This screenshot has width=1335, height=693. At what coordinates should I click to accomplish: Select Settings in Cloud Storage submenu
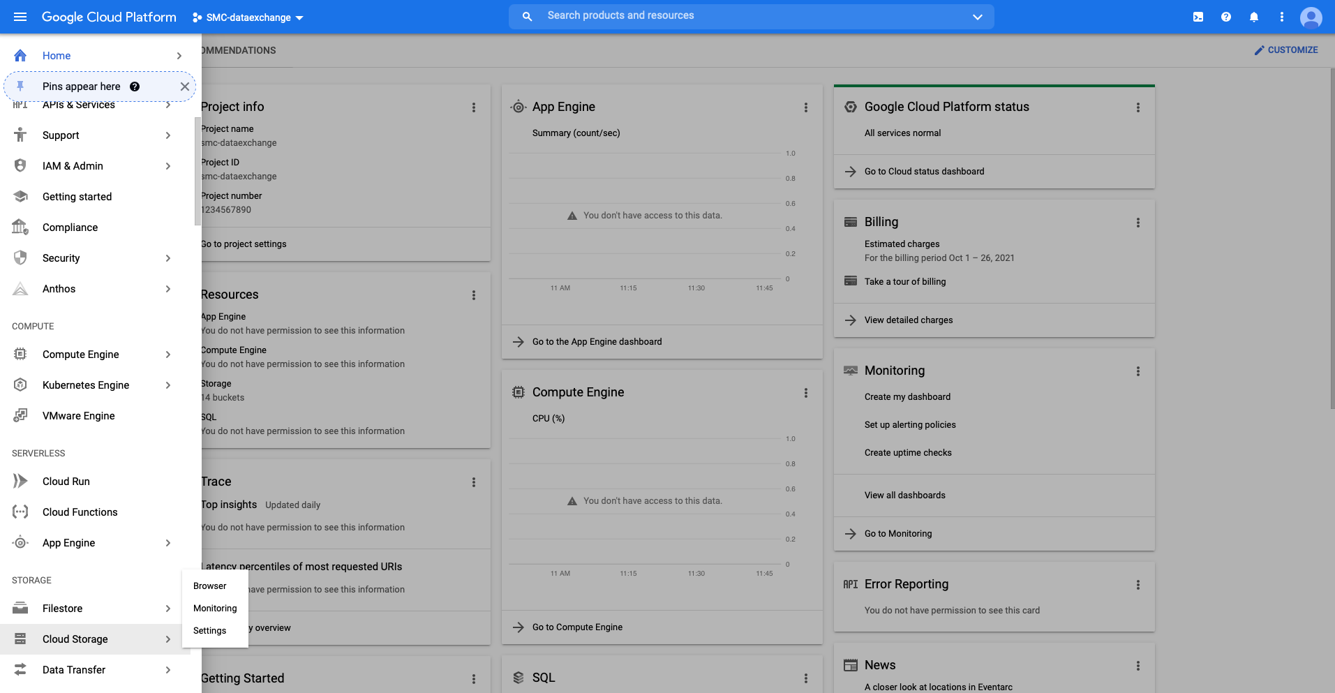pos(209,631)
